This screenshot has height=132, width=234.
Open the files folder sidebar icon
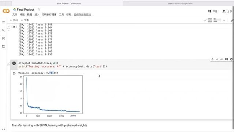pyautogui.click(x=4, y=47)
